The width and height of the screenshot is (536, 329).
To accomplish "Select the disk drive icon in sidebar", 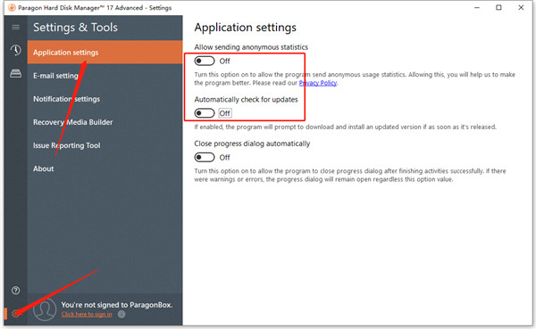I will click(x=15, y=73).
